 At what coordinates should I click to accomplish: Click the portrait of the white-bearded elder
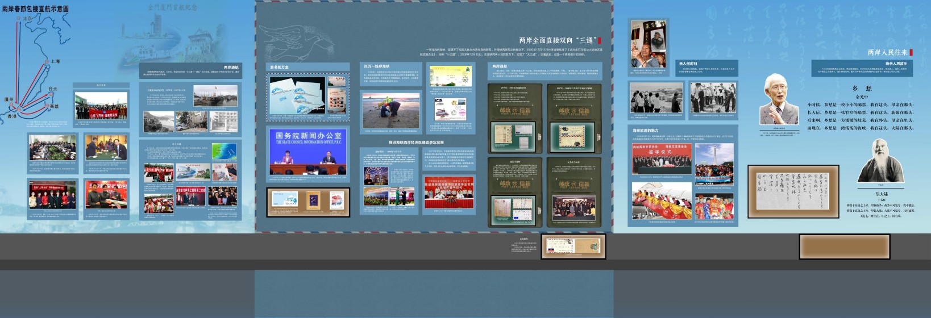click(880, 161)
